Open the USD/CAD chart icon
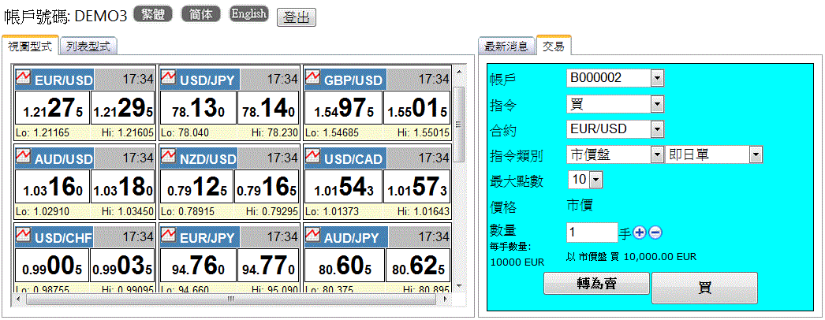 [x=312, y=158]
